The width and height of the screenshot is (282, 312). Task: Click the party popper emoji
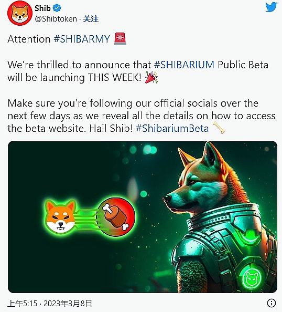151,77
